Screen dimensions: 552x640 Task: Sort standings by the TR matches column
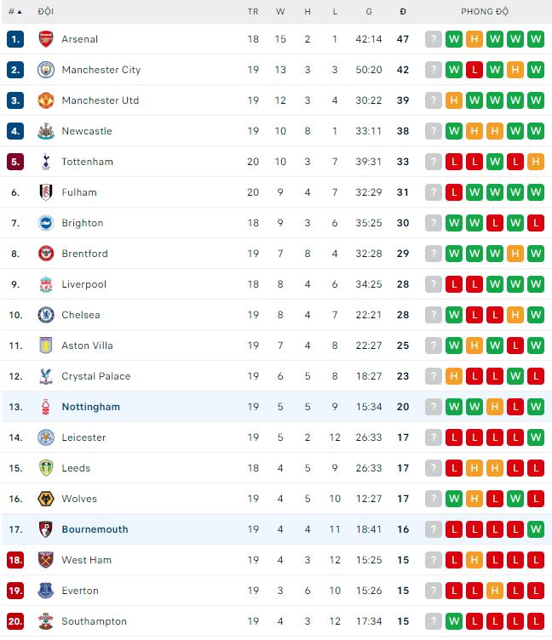pyautogui.click(x=253, y=12)
